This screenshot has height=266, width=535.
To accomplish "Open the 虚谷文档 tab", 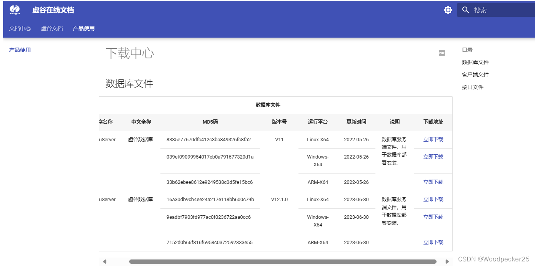I will tap(52, 28).
